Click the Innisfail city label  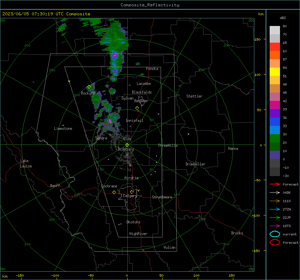tap(135, 121)
